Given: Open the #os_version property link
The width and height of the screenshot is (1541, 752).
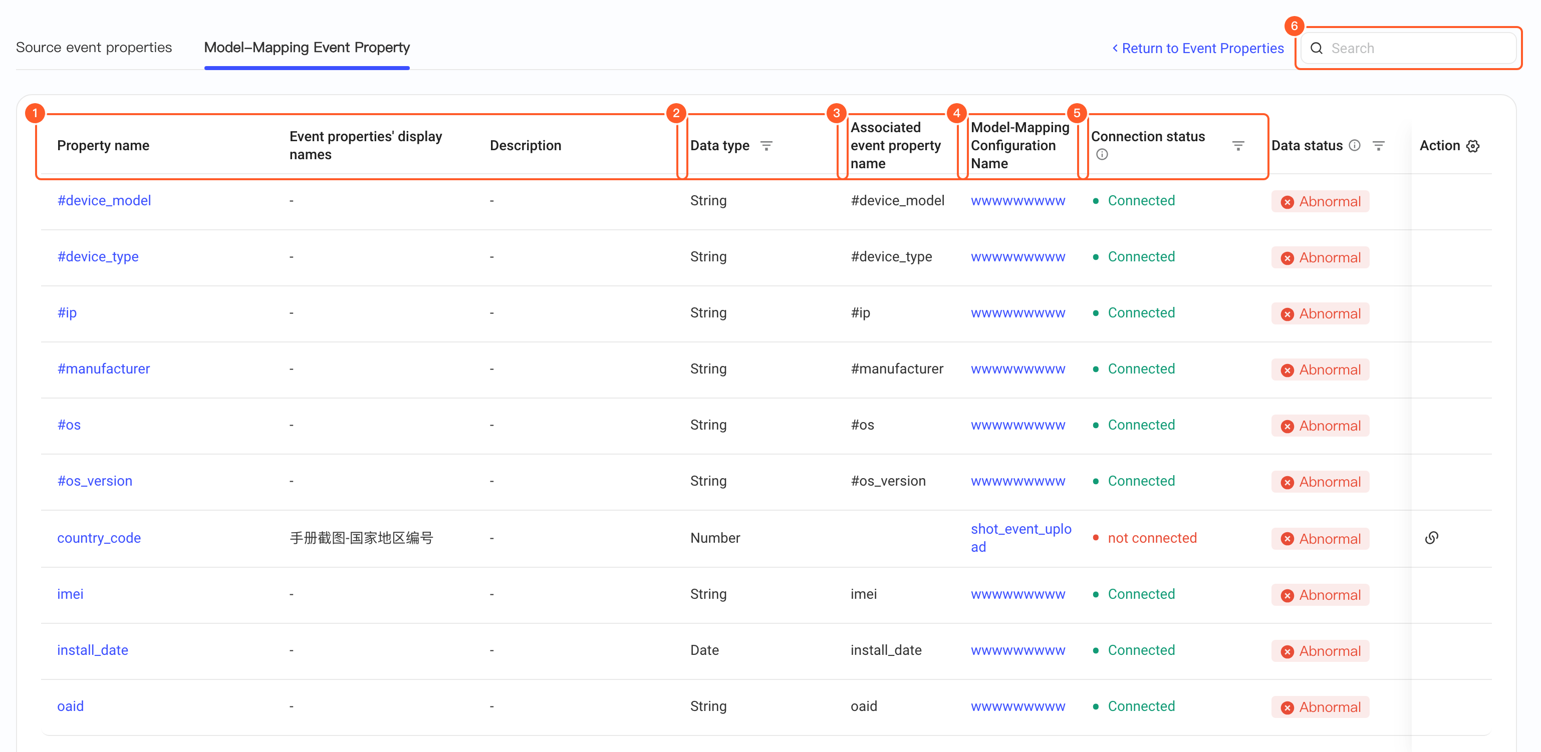Looking at the screenshot, I should (95, 481).
